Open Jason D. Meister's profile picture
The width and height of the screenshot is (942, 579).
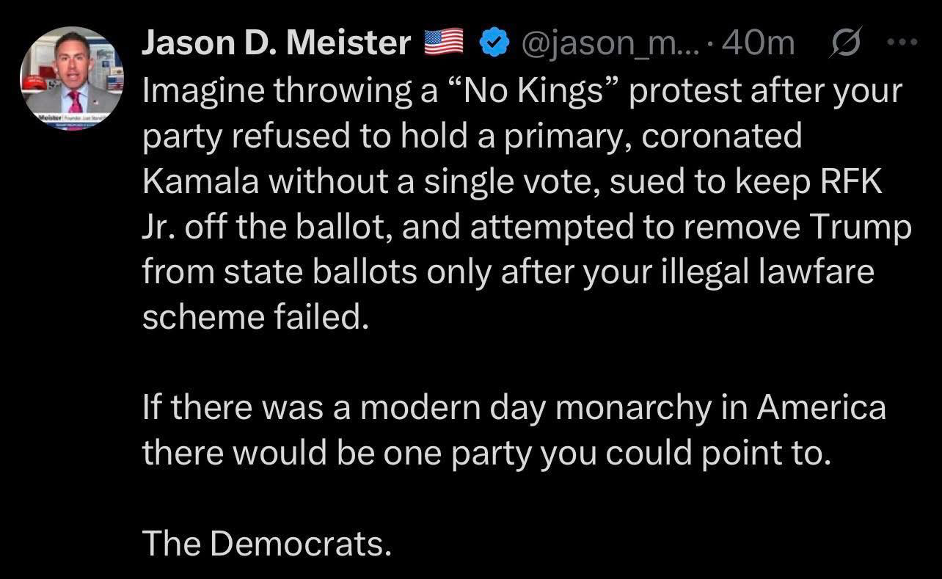[73, 79]
